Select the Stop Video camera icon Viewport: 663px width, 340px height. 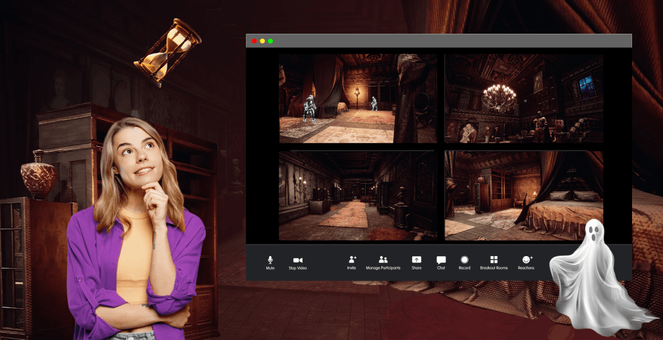point(298,259)
